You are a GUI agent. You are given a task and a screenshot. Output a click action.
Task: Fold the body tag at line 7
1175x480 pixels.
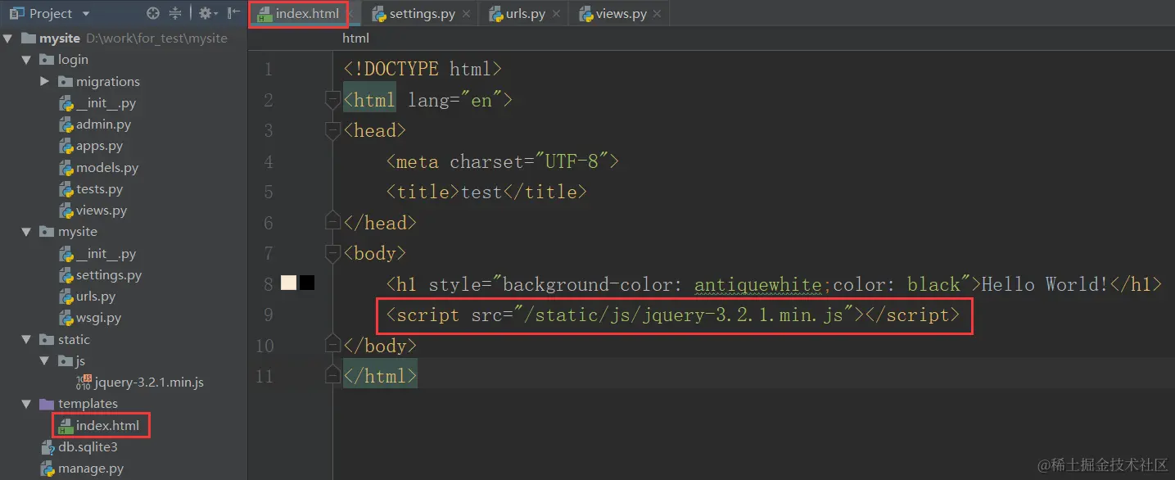coord(332,253)
